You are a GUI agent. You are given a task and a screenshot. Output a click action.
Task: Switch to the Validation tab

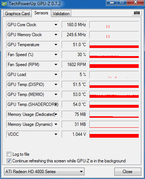point(61,14)
